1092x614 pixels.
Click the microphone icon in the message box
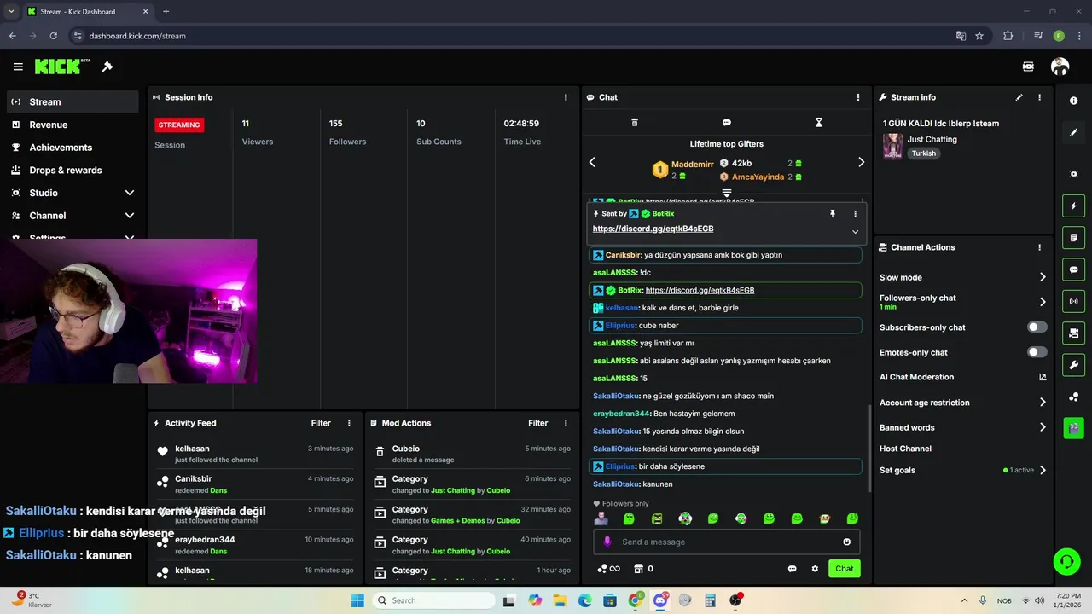point(607,542)
